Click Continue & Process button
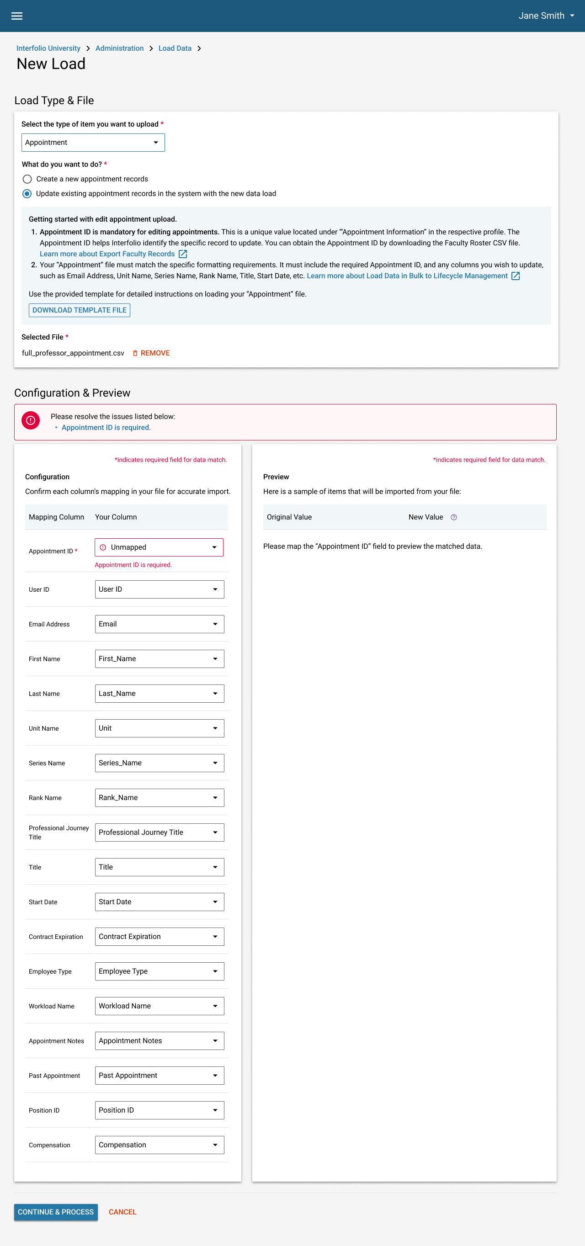 pyautogui.click(x=56, y=1212)
